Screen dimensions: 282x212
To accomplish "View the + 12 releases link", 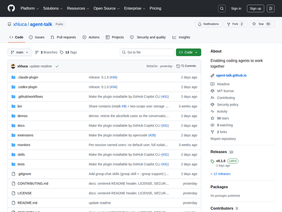I will click(221, 174).
